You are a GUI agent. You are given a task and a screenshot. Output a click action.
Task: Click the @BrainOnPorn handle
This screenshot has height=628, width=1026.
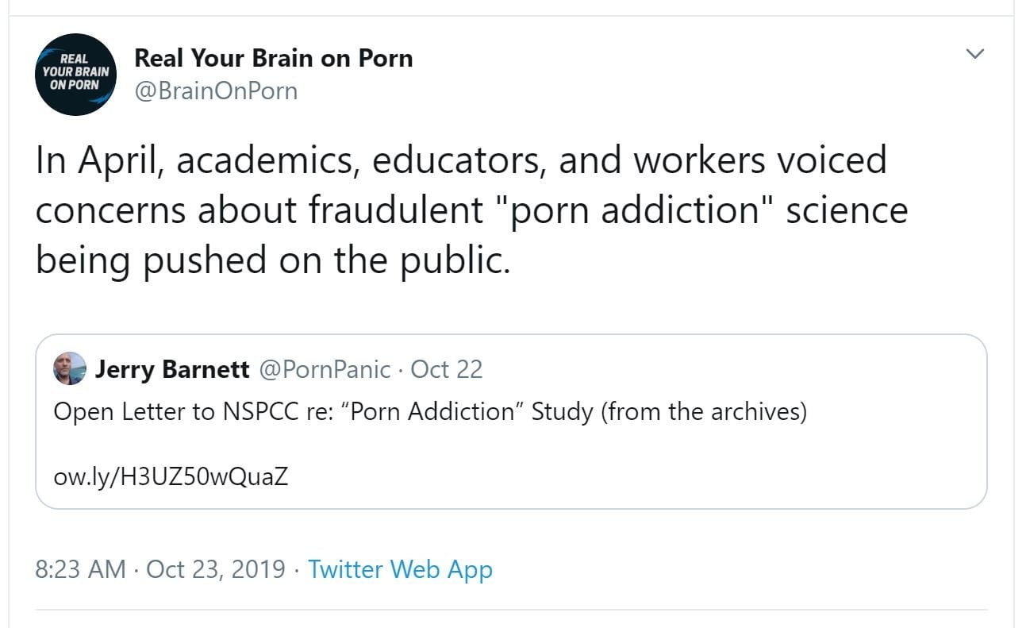(x=216, y=91)
